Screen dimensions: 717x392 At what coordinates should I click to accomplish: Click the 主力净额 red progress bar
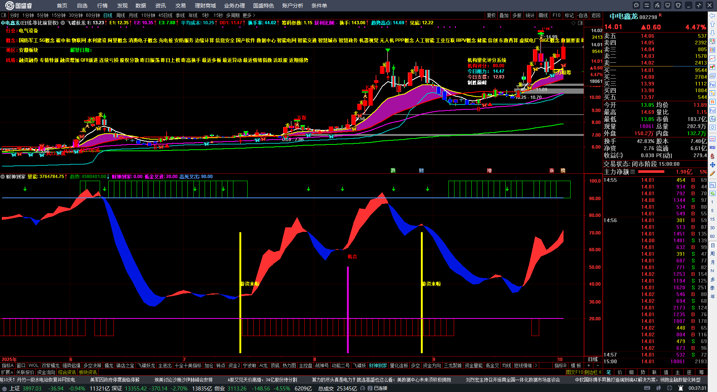[x=651, y=172]
